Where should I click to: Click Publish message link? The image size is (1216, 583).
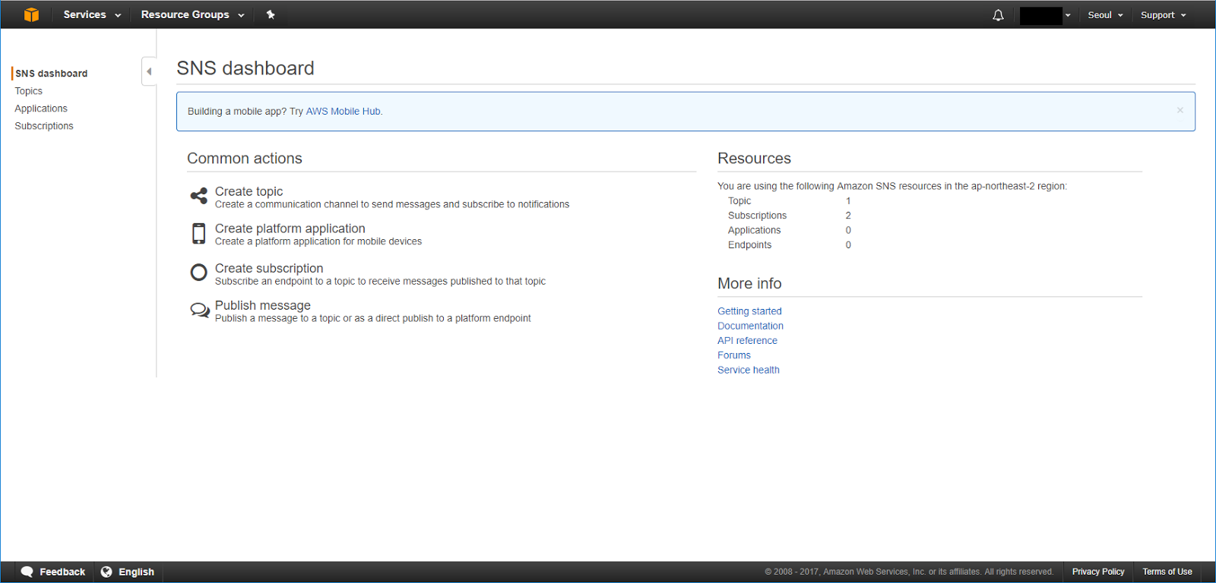coord(263,305)
